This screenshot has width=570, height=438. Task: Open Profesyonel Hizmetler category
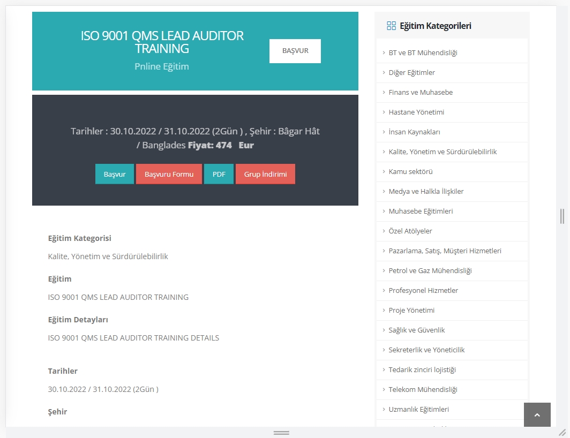[x=423, y=290]
